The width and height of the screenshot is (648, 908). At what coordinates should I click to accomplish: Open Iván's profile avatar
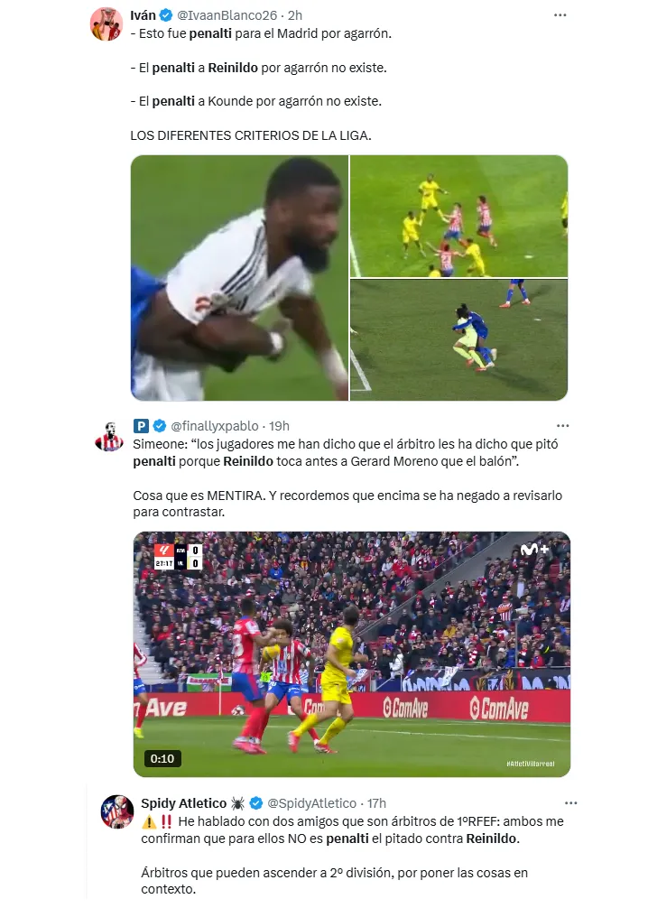click(106, 24)
